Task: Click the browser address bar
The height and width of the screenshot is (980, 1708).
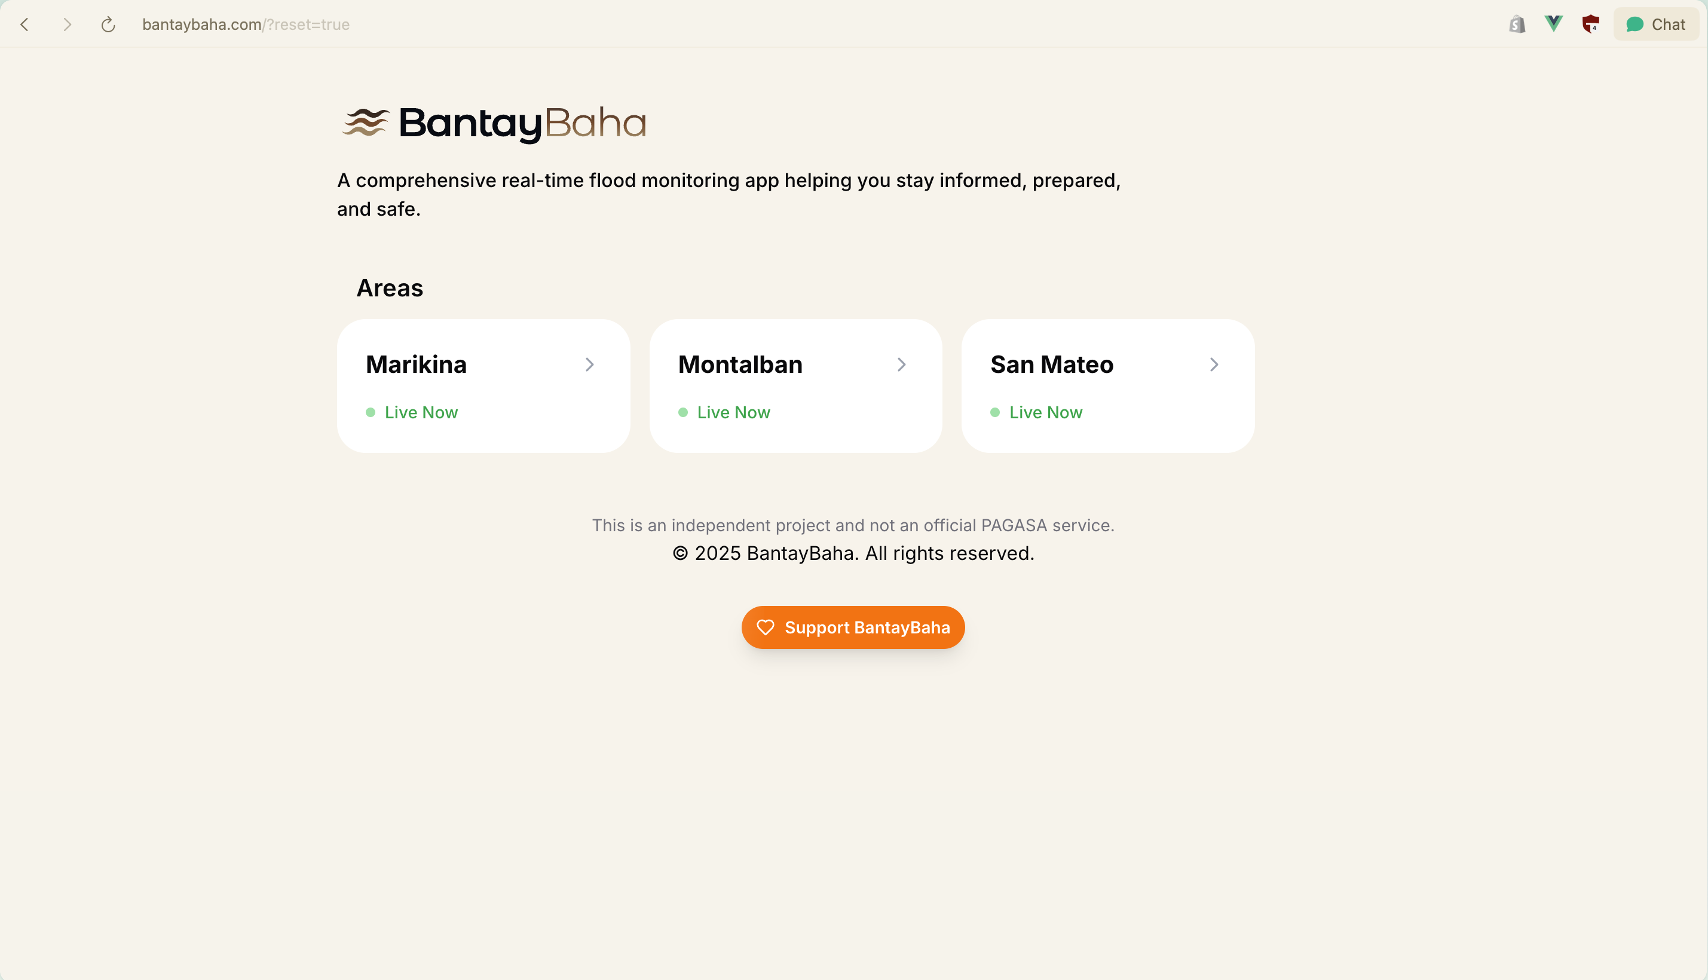Action: coord(246,24)
